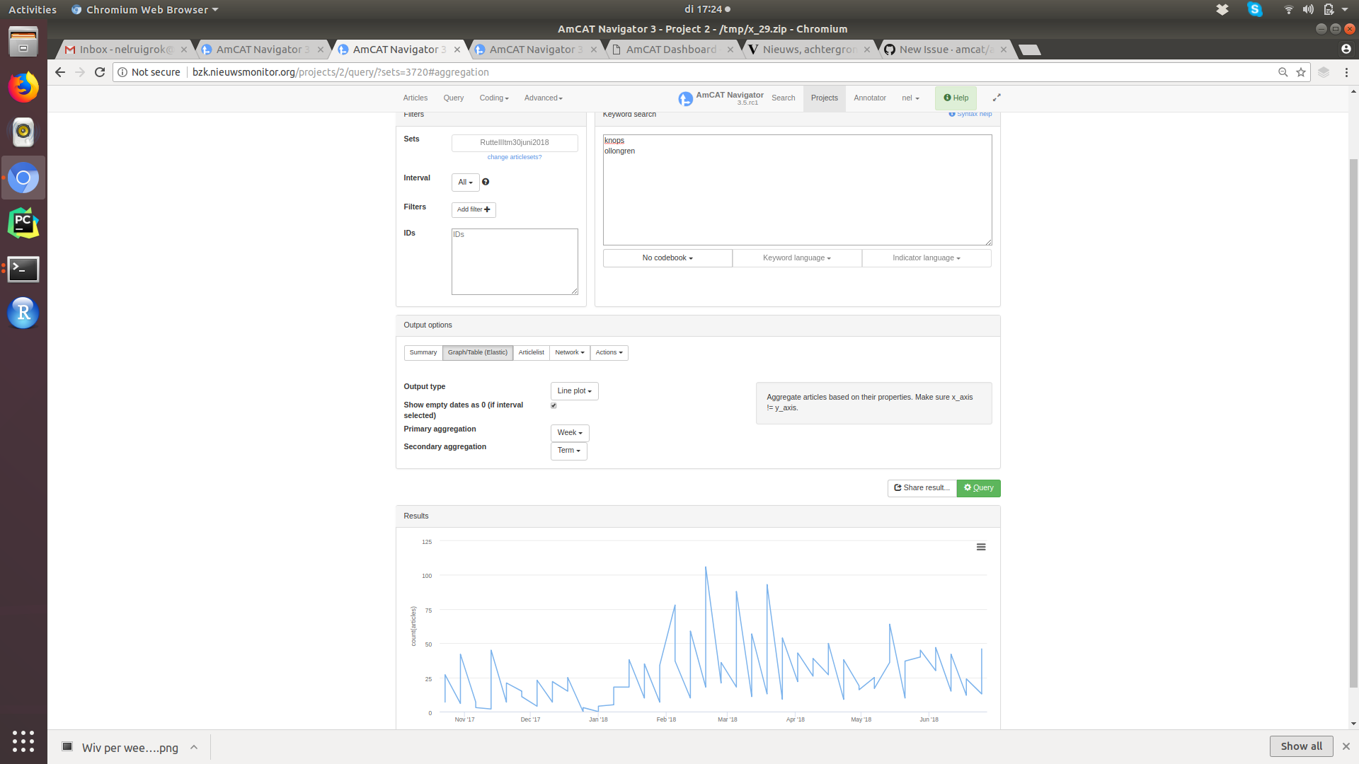Viewport: 1359px width, 764px height.
Task: Open the Actions output tab menu
Action: [609, 352]
